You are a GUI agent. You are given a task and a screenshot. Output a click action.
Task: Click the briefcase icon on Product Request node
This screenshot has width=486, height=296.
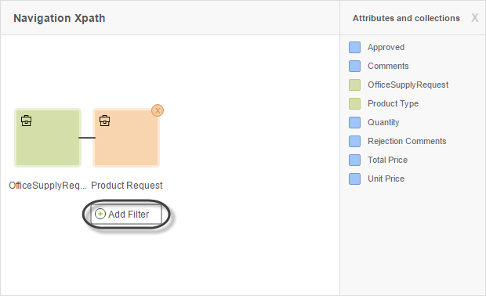[105, 121]
